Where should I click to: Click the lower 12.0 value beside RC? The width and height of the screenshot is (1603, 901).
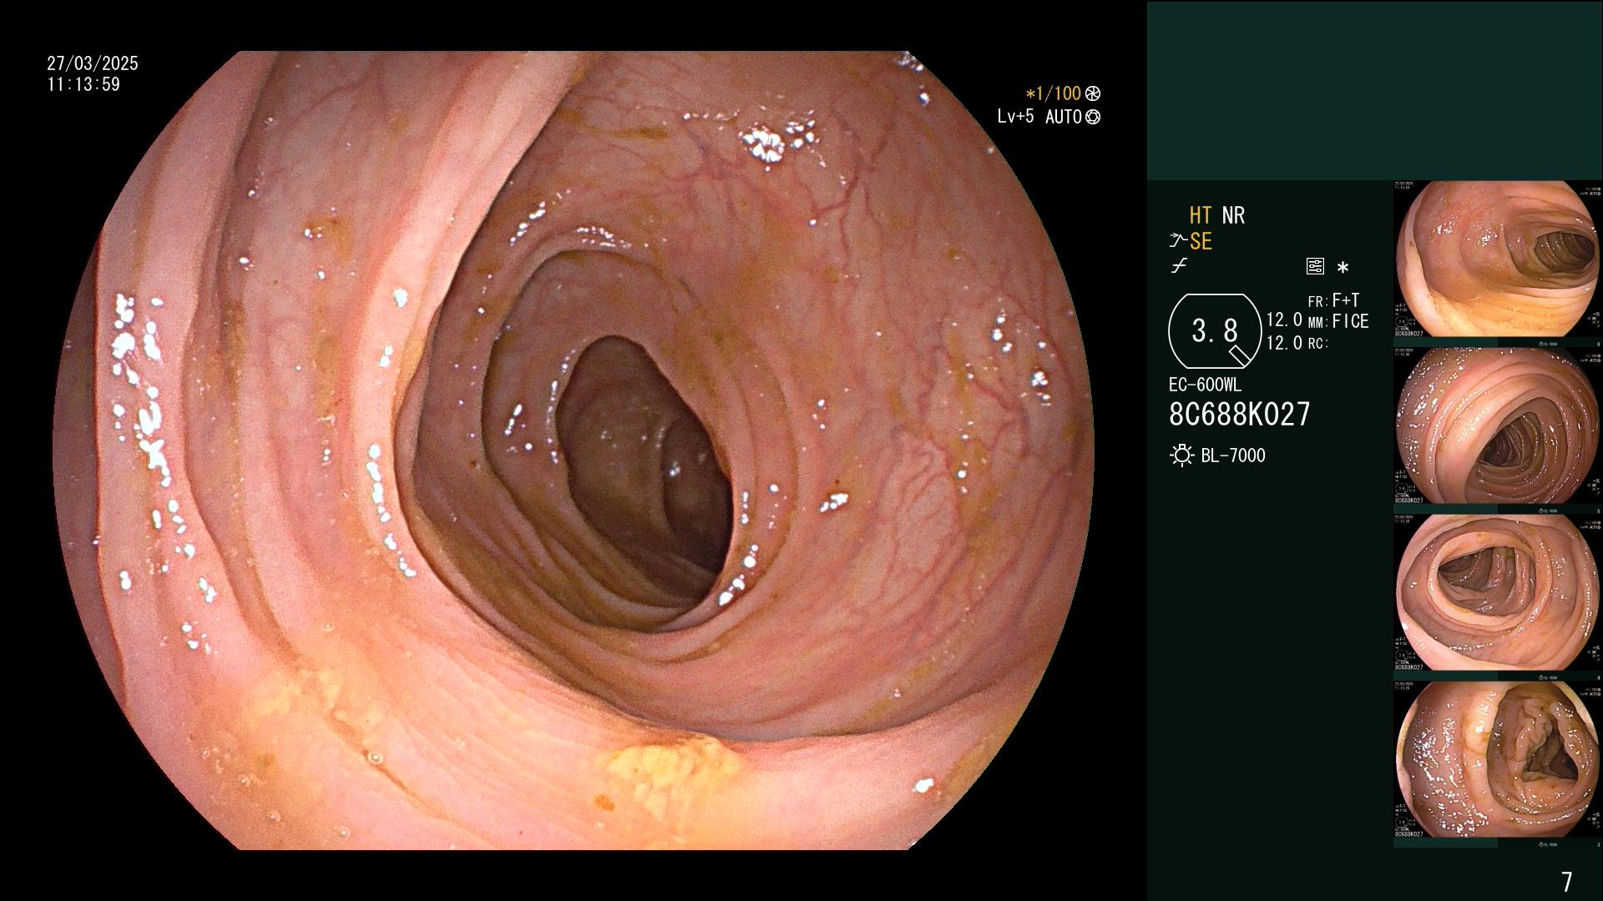pos(1284,343)
